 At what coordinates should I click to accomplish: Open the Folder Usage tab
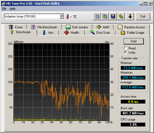[x=132, y=32]
